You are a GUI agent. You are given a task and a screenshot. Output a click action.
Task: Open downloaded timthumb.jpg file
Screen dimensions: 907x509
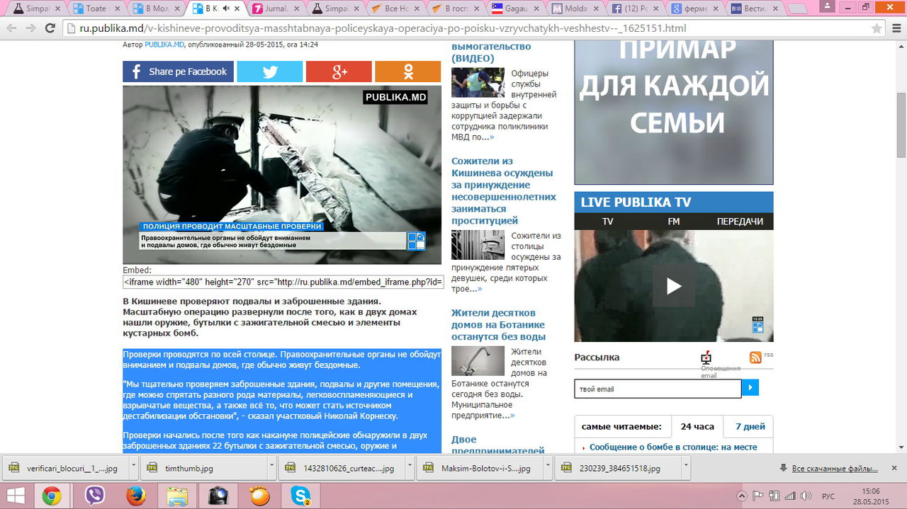point(202,468)
